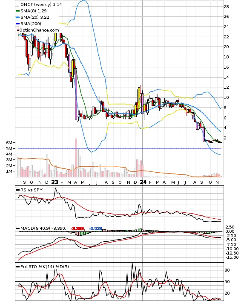Click the yellow candlestick near December 2023

tap(139, 98)
